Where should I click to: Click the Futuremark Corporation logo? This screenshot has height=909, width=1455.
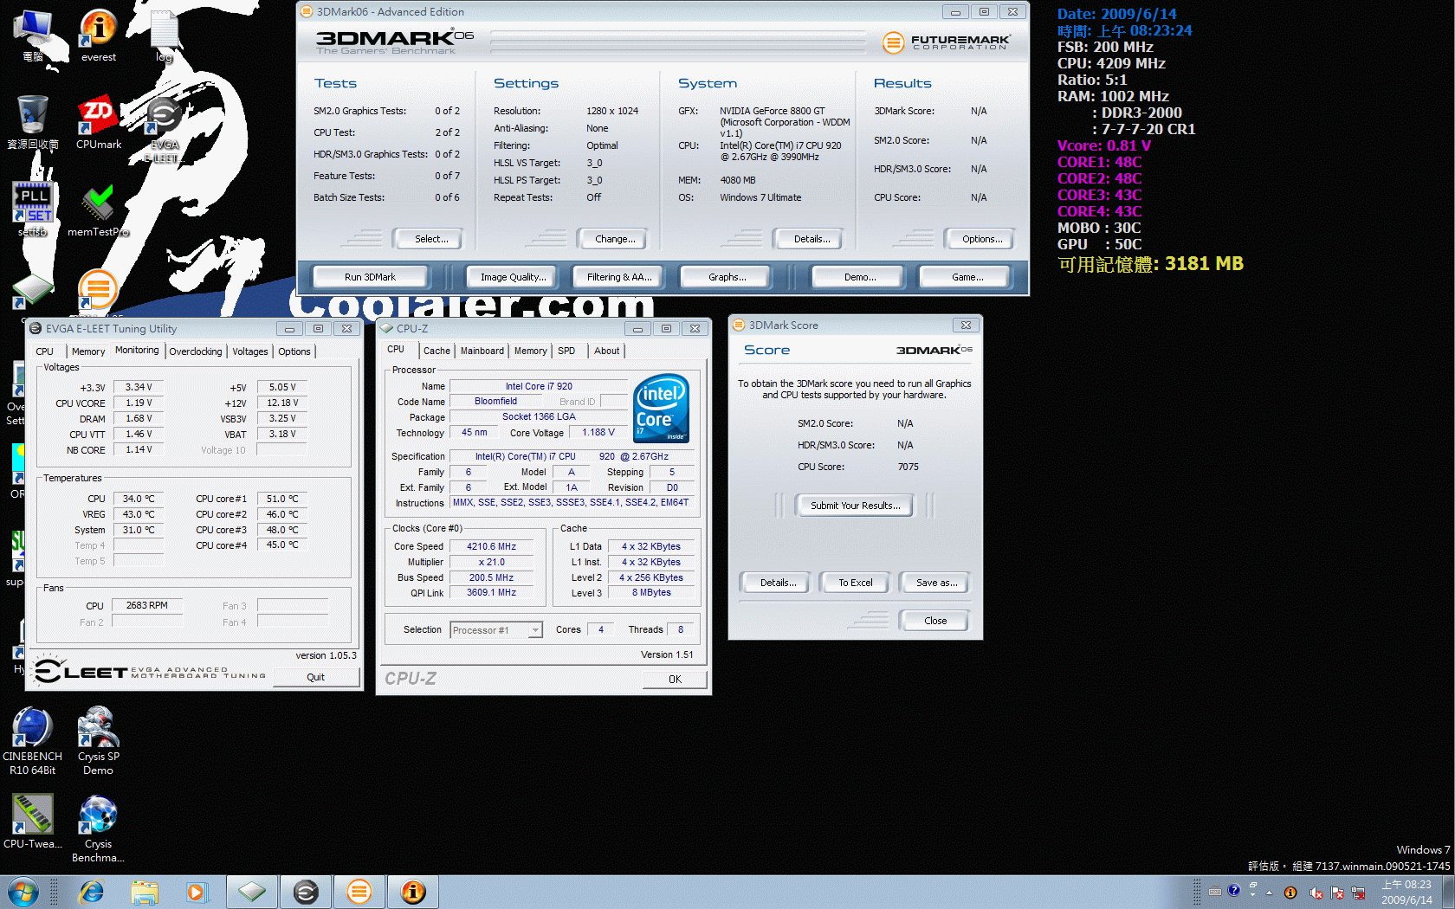(946, 42)
